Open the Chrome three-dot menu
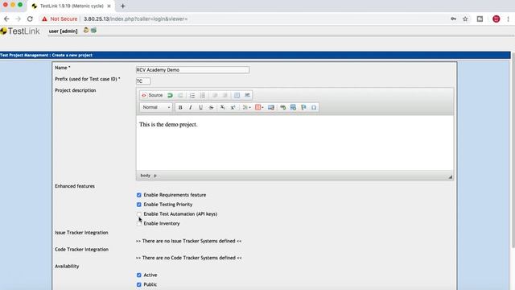 pyautogui.click(x=508, y=19)
